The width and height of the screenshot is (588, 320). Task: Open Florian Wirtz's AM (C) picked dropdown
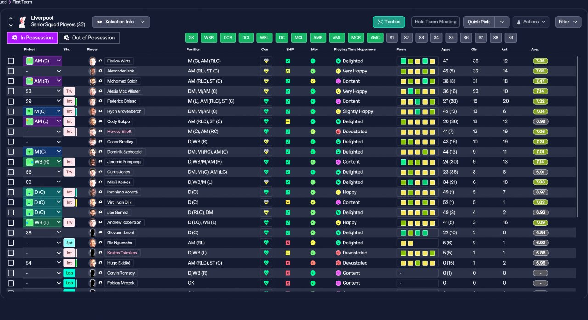(42, 61)
